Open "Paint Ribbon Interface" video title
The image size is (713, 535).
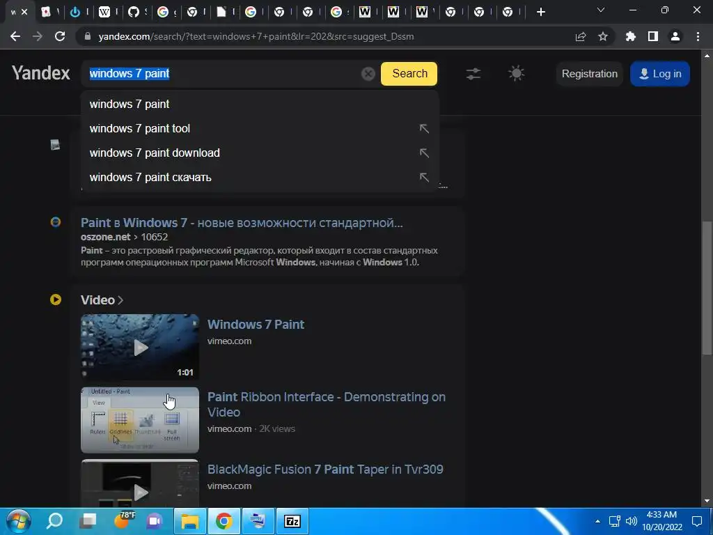coord(327,405)
